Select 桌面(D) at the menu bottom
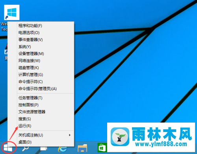This screenshot has height=154, width=197. coord(41,142)
